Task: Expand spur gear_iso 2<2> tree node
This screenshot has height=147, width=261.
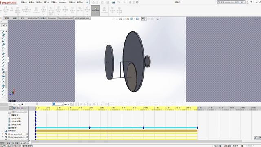Action: (x=2, y=137)
